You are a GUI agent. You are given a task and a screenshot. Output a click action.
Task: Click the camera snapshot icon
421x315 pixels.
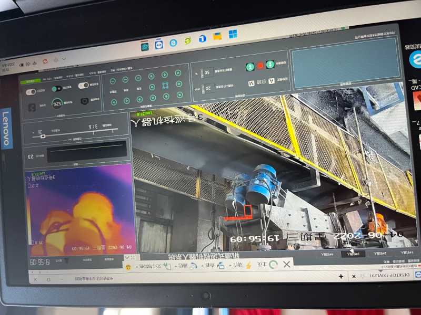pos(84,100)
